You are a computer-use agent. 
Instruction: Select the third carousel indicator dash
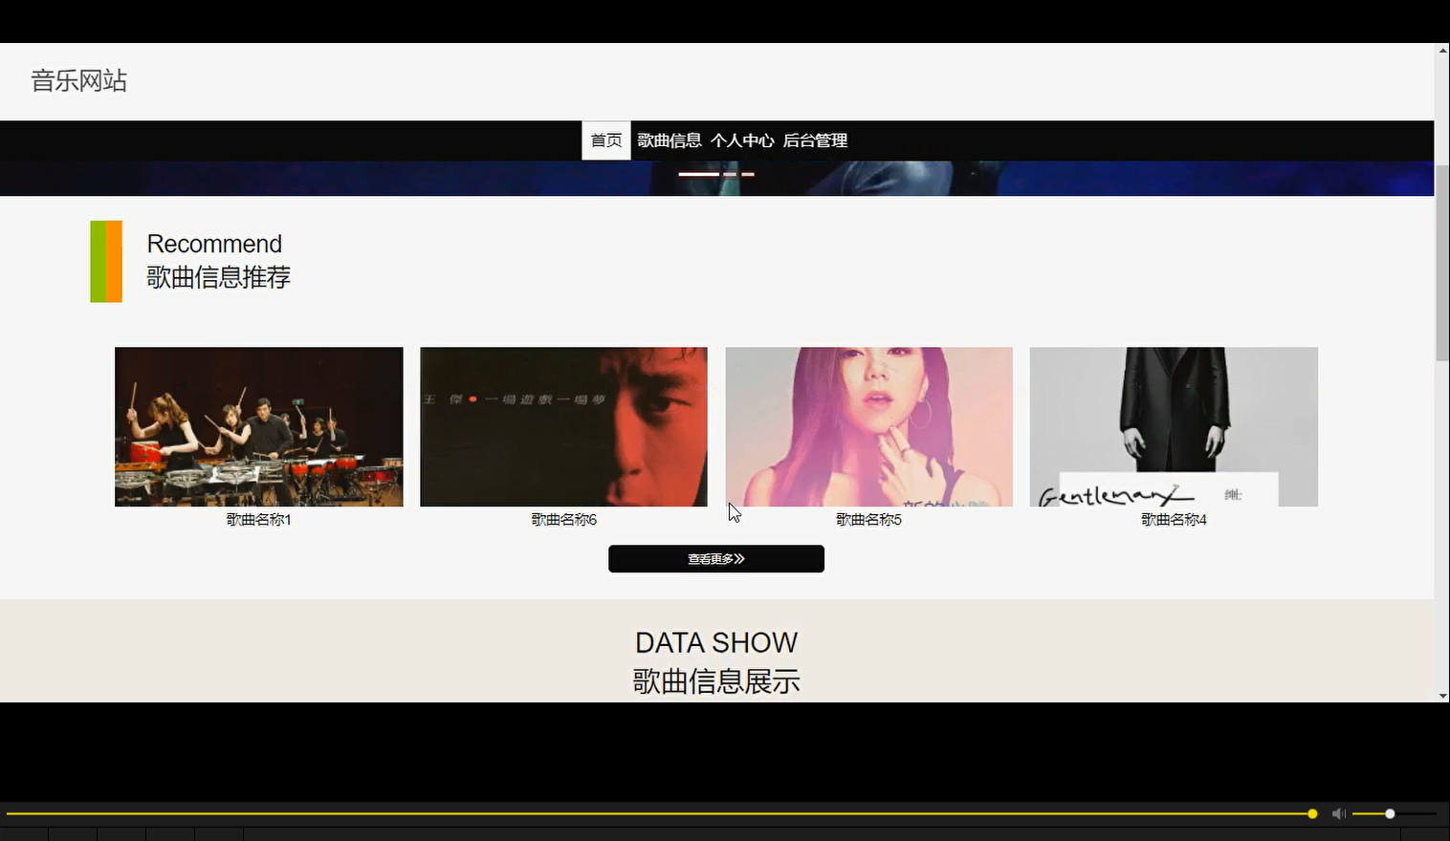[748, 174]
